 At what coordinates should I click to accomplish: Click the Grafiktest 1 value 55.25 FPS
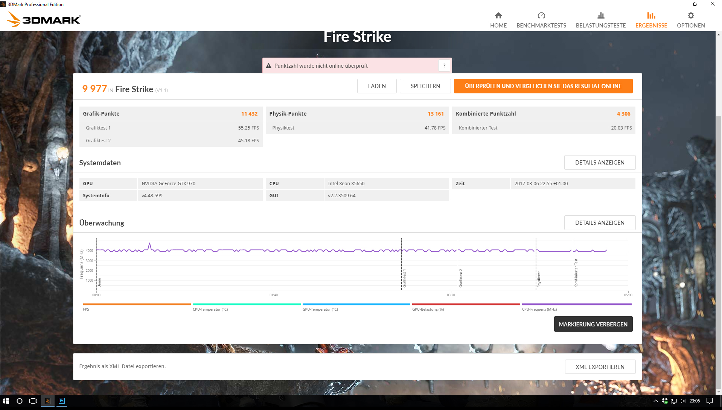[x=248, y=128]
